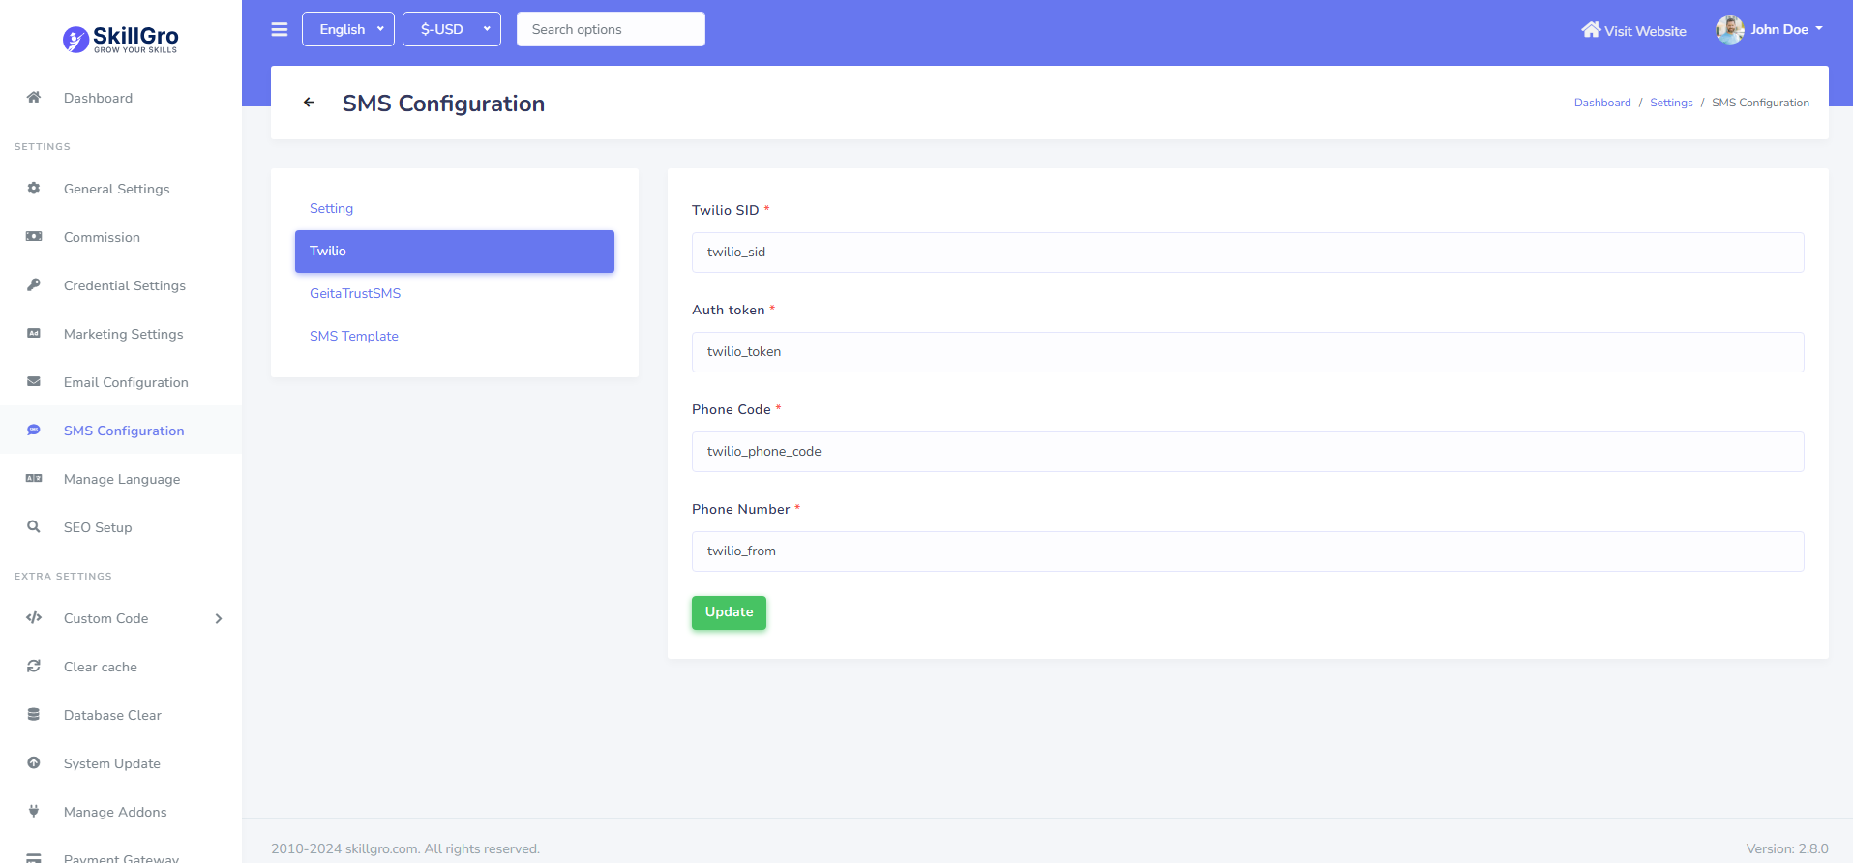Click the Dashboard home icon in sidebar
Viewport: 1853px width, 863px height.
(34, 98)
